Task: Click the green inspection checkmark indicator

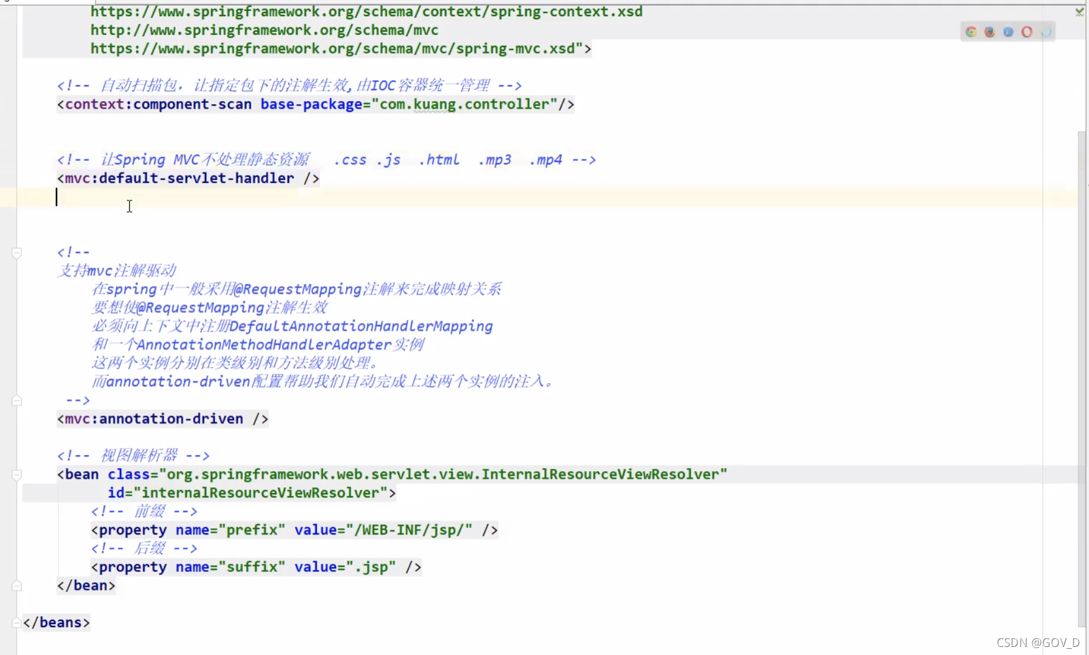Action: (1080, 12)
